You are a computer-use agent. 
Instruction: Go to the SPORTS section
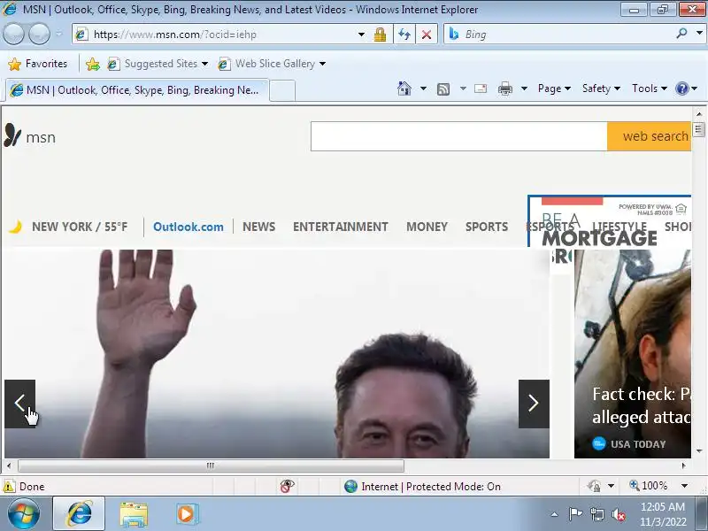(x=487, y=227)
